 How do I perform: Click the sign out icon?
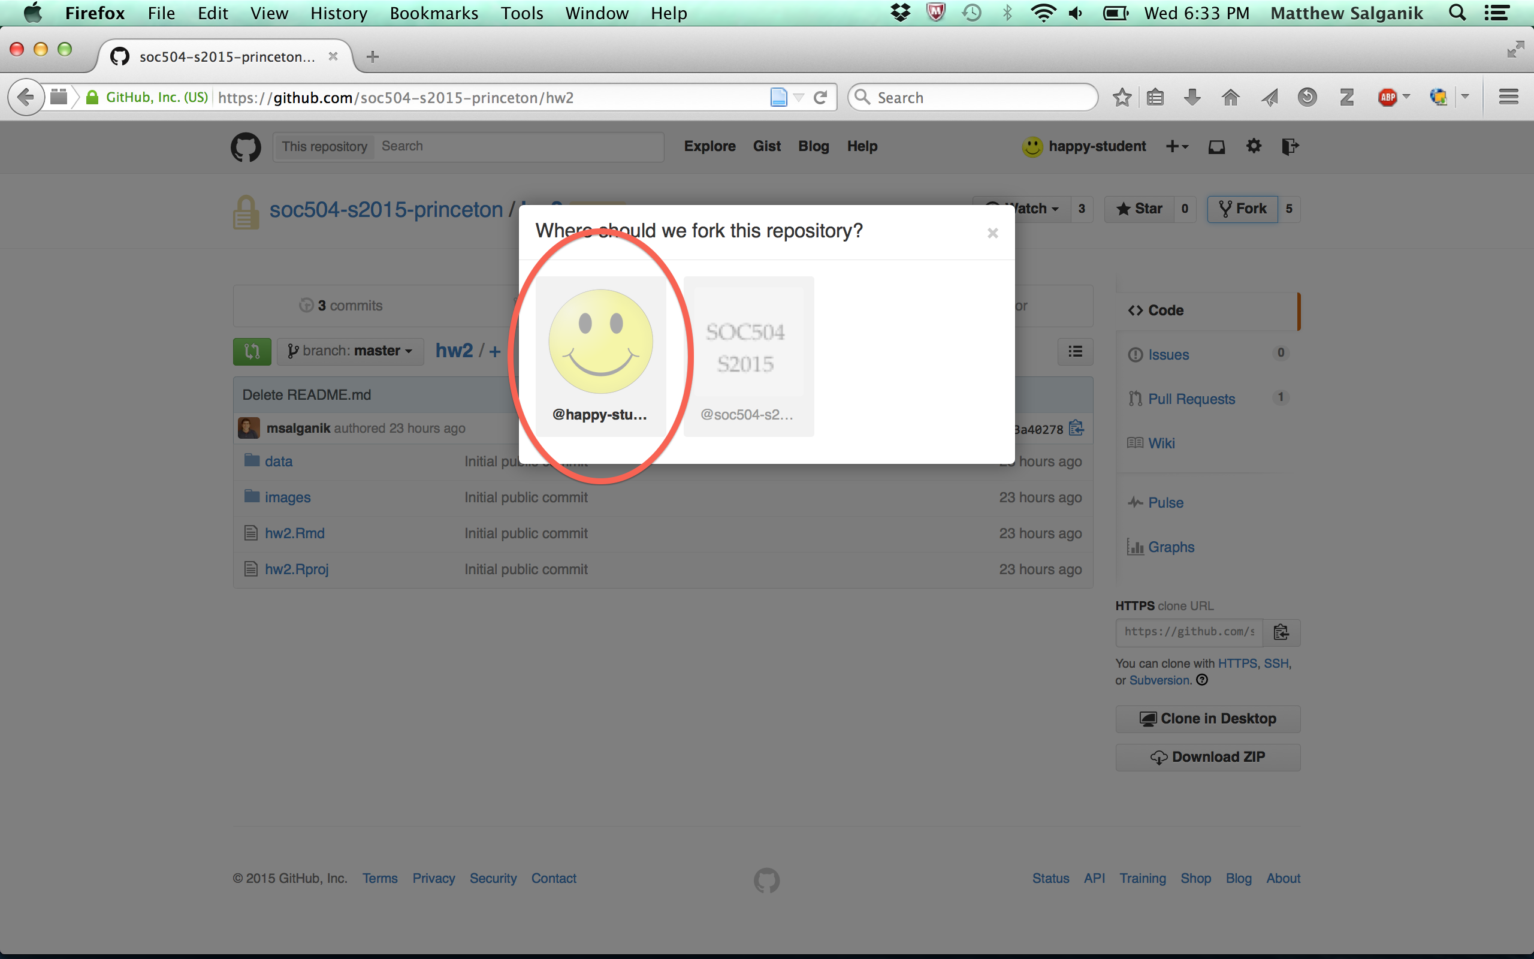pos(1290,146)
